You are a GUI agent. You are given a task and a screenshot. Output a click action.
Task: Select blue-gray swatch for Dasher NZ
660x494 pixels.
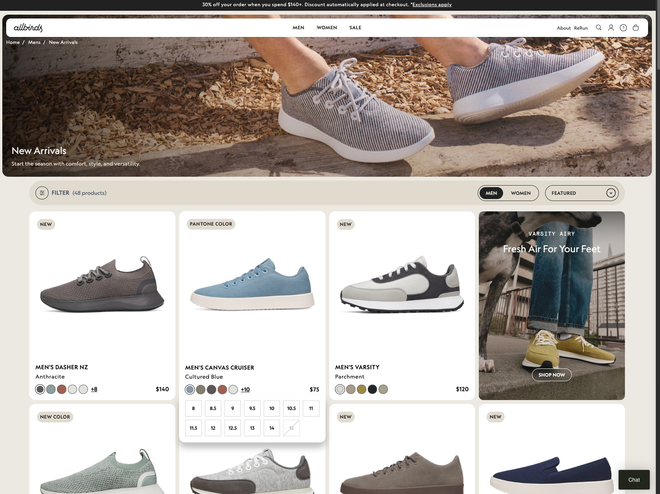tap(51, 389)
